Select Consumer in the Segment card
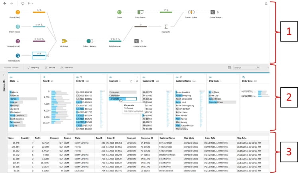Image resolution: width=299 pixels, height=173 pixels. [123, 92]
